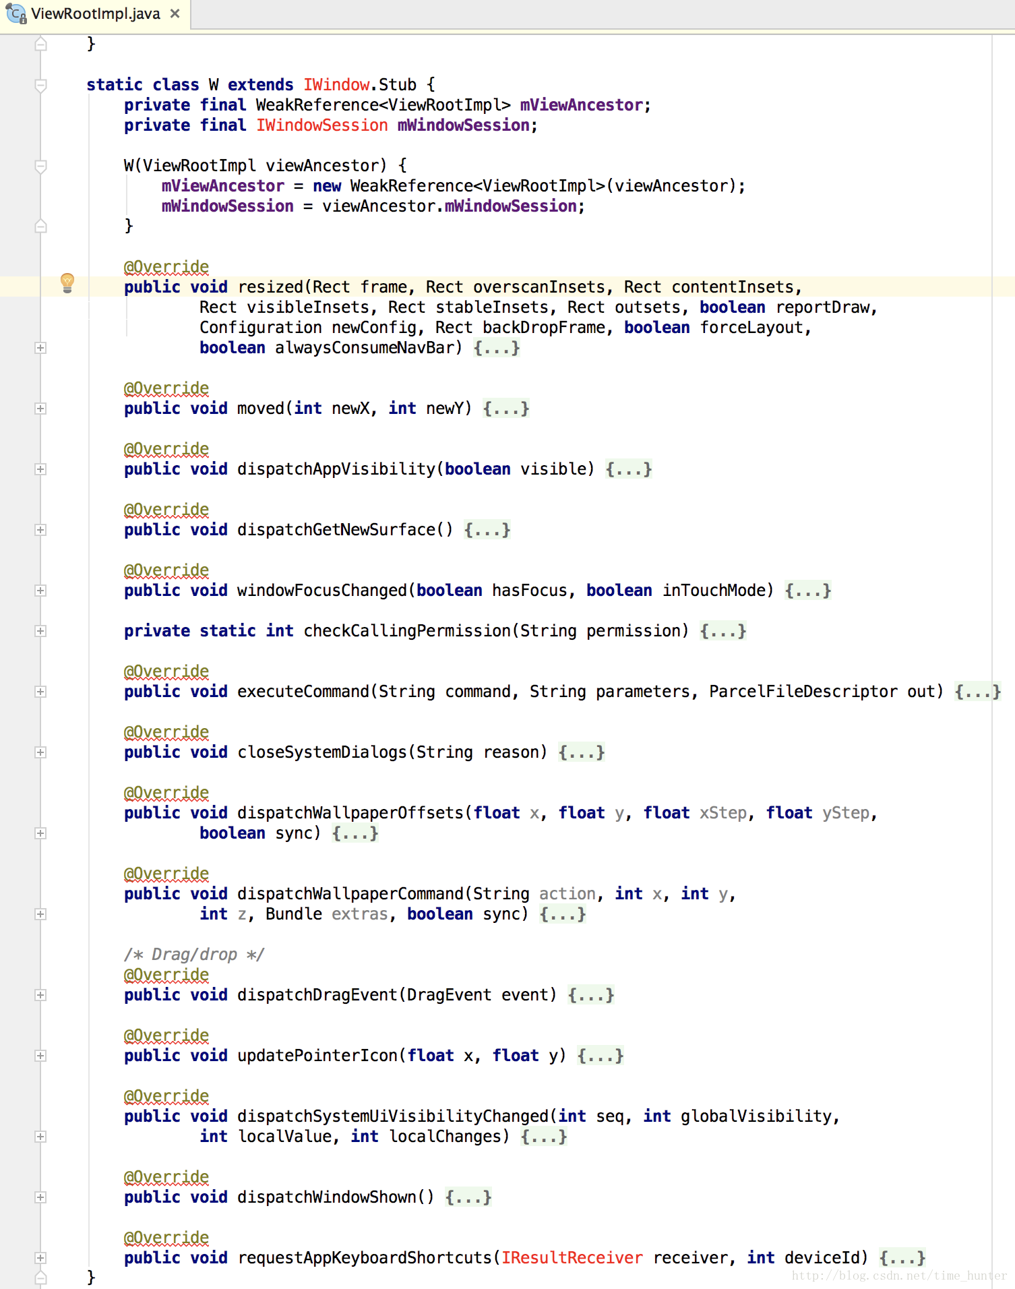The image size is (1015, 1289).
Task: Click folded {...} body of moved method
Action: point(506,409)
